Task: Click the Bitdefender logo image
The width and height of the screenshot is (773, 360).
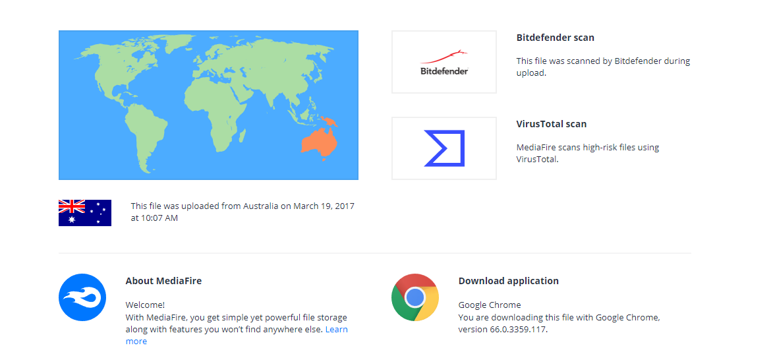Action: click(x=444, y=62)
